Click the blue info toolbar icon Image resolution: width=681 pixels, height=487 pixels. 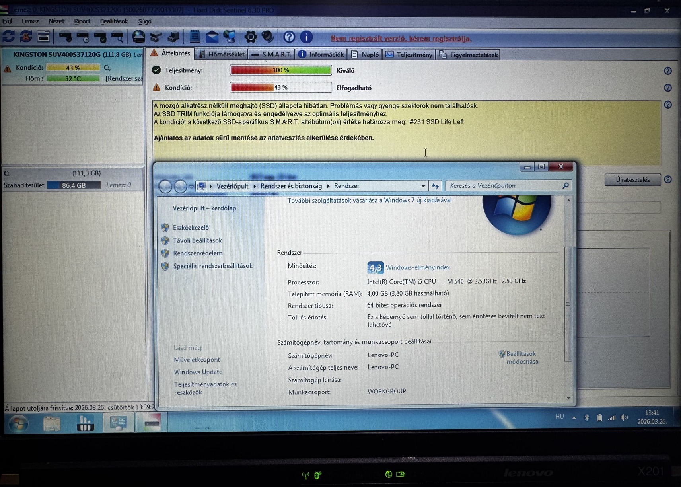tap(306, 37)
